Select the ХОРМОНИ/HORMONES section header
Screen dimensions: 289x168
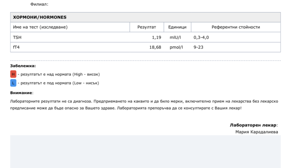(x=40, y=17)
